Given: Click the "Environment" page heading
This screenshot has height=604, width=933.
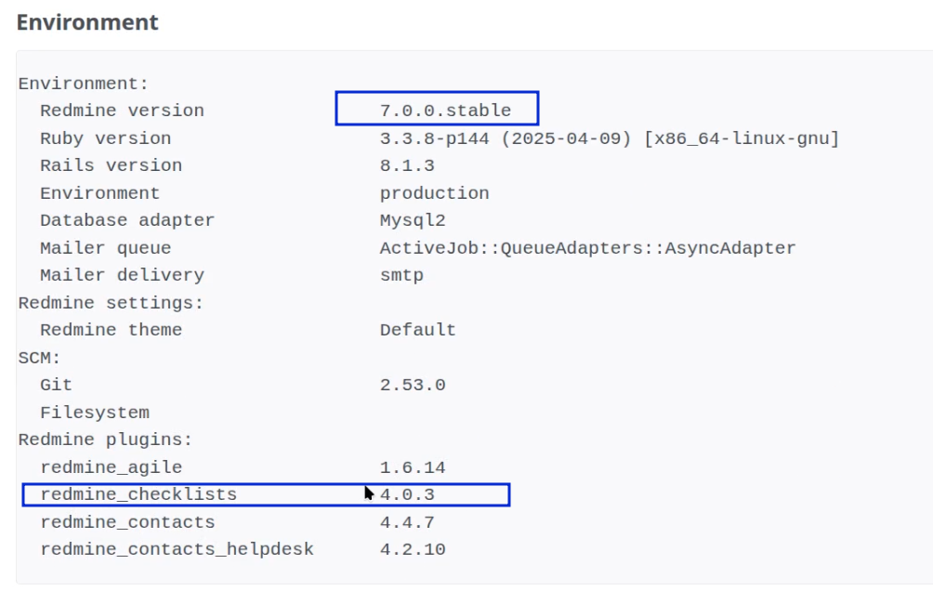Looking at the screenshot, I should [x=87, y=22].
